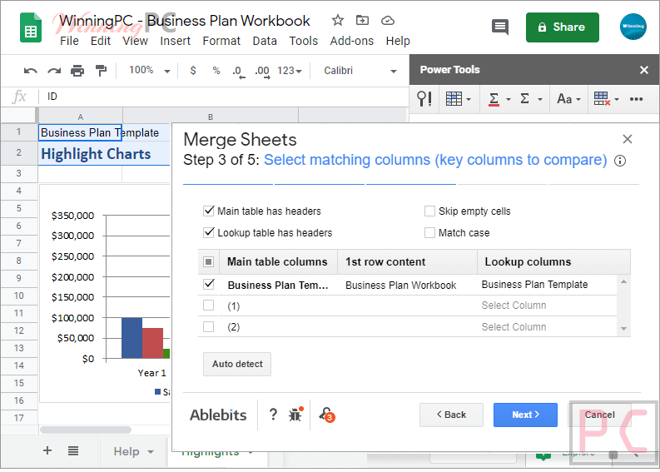The height and width of the screenshot is (472, 660).
Task: Open Power Tools smart toolbar pin icon
Action: [x=424, y=99]
